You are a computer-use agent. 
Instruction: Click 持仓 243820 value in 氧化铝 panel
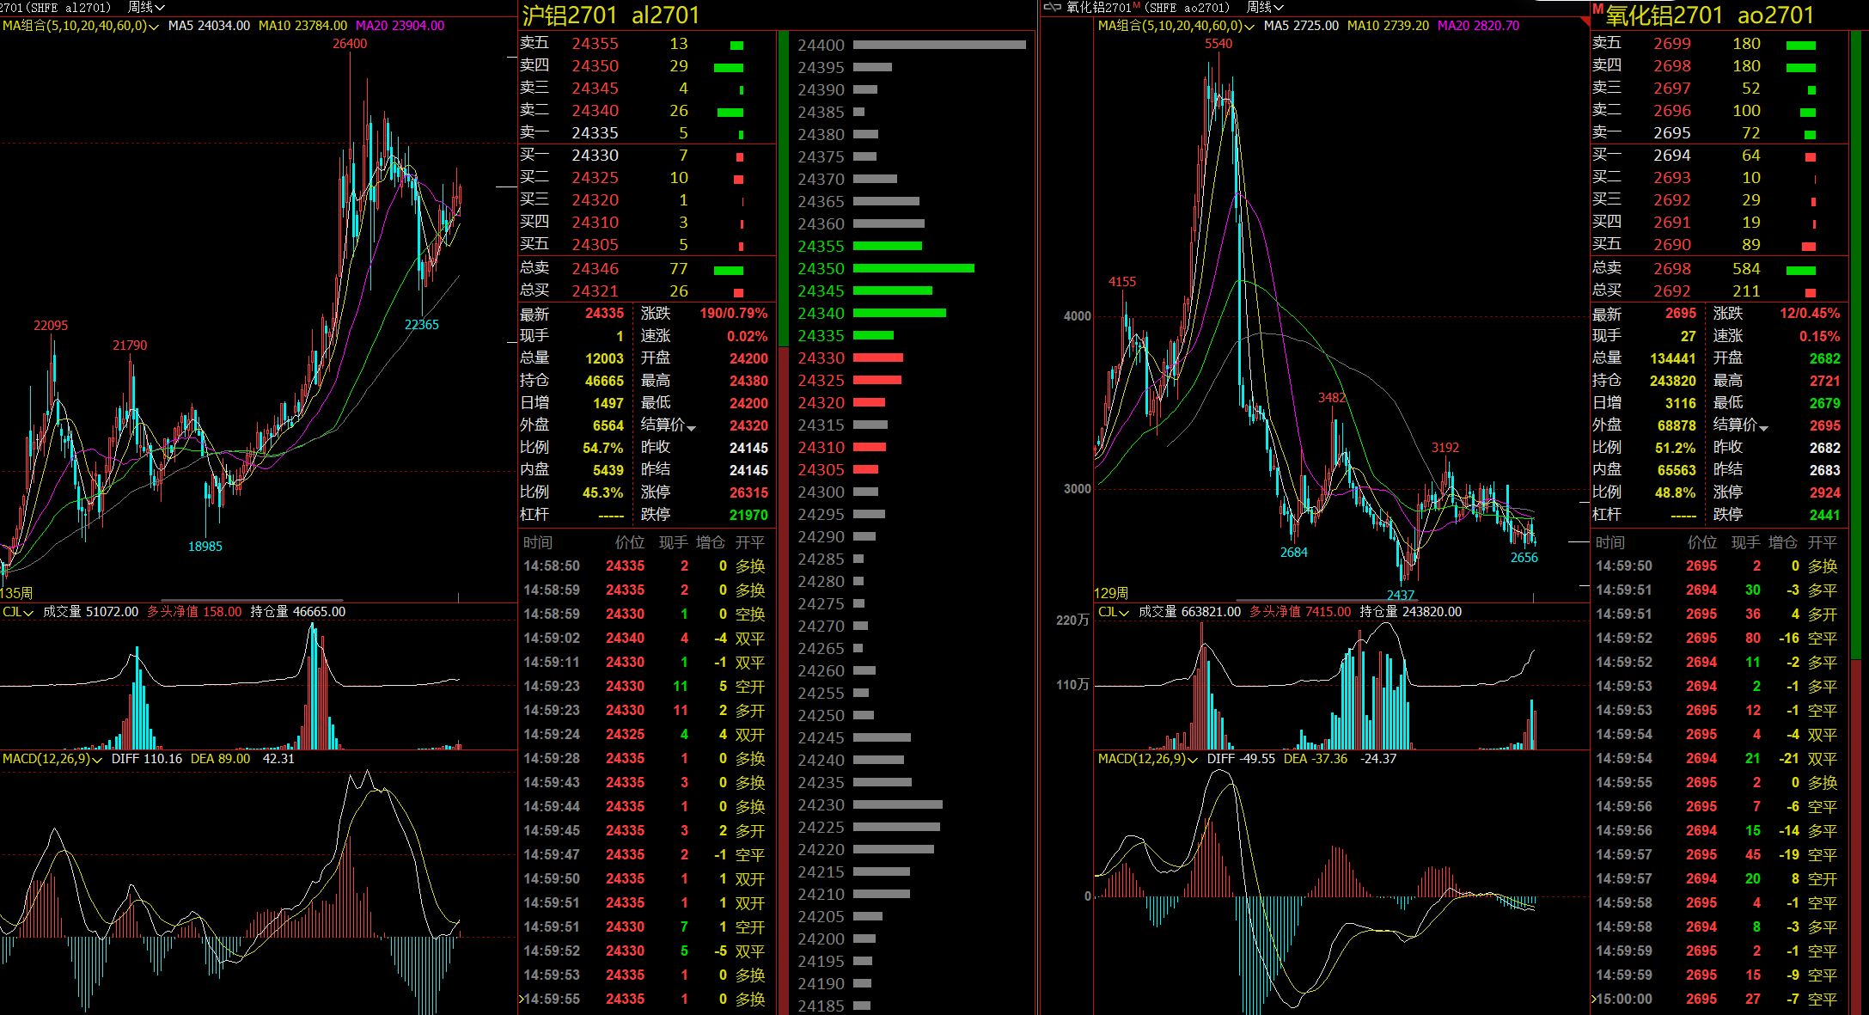tap(1672, 382)
